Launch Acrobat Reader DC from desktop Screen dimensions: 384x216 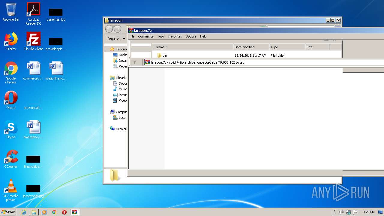[33, 14]
